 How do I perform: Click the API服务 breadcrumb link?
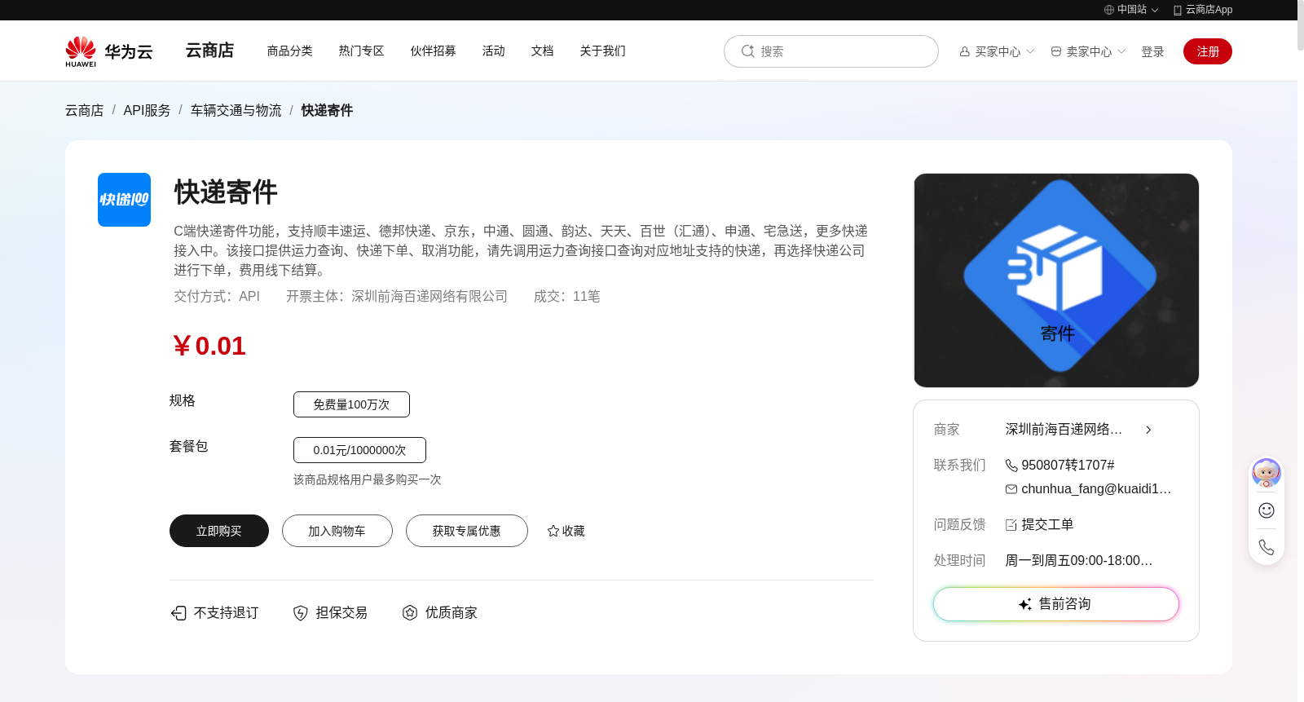(x=148, y=110)
